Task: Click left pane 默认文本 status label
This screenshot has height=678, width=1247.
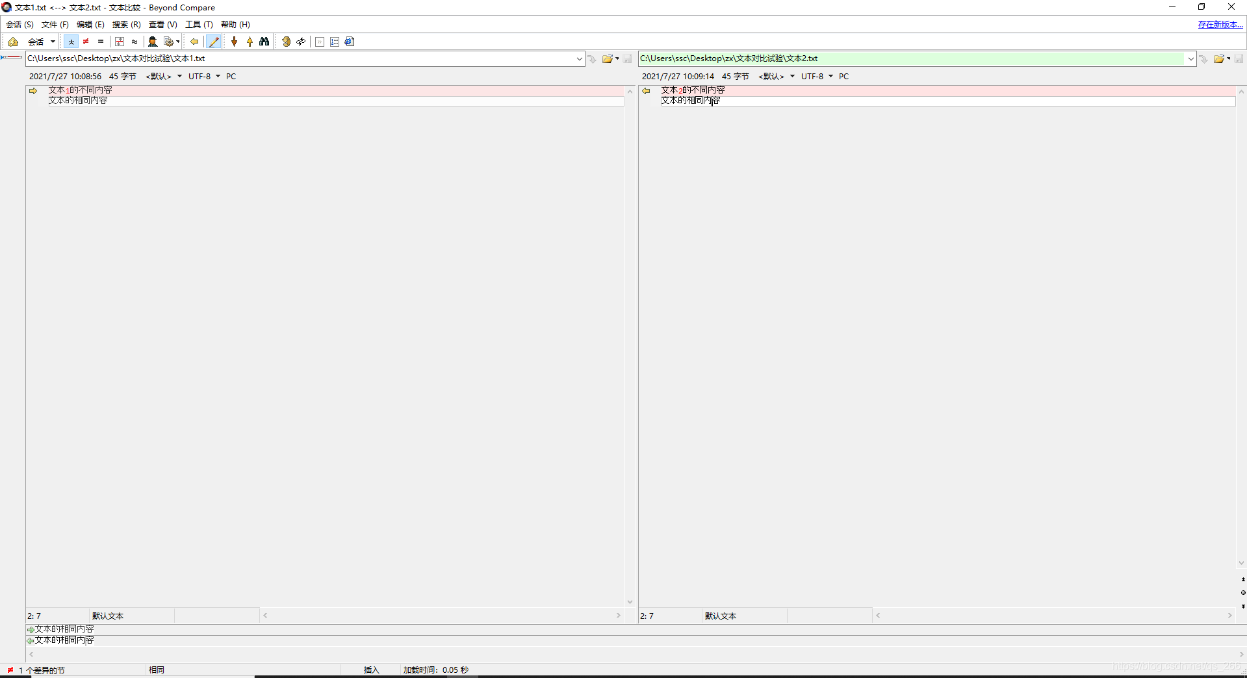Action: tap(108, 616)
